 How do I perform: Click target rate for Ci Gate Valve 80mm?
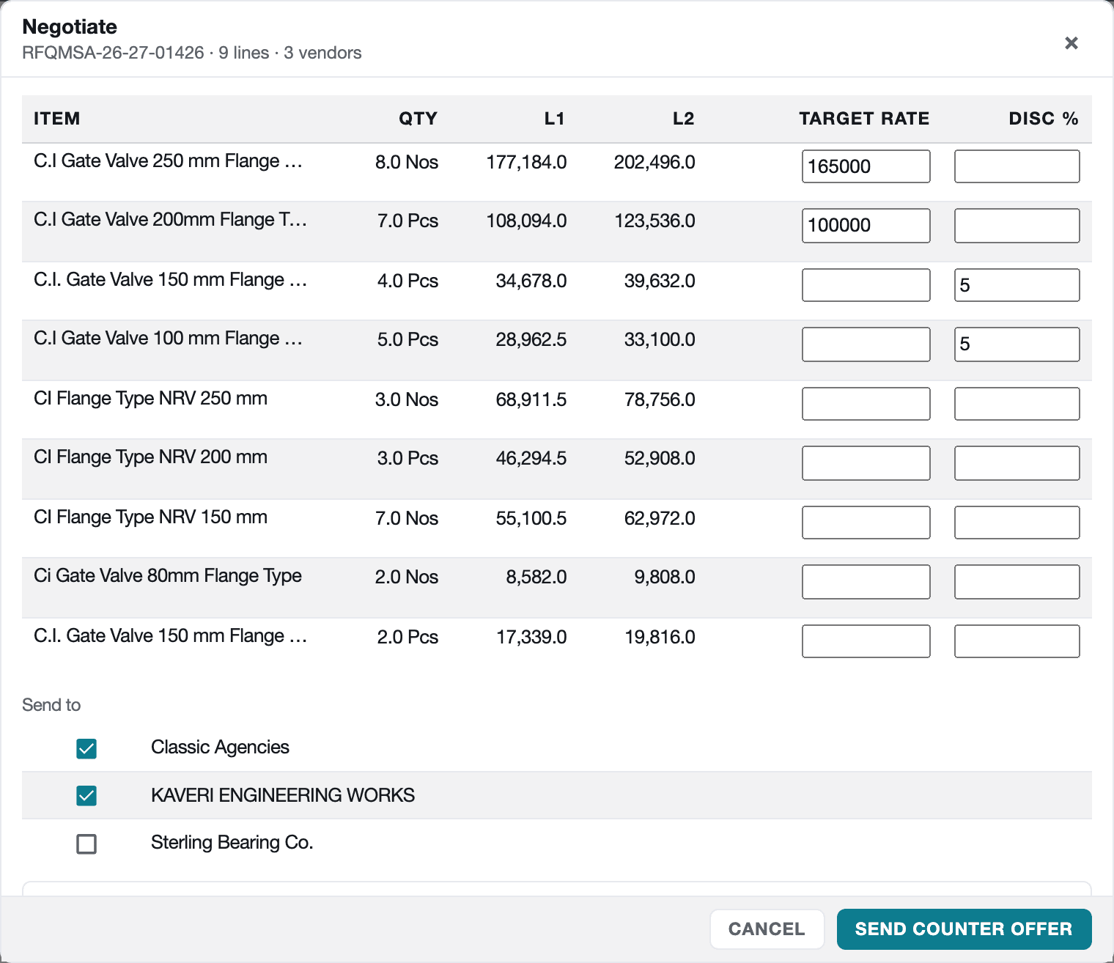coord(866,581)
